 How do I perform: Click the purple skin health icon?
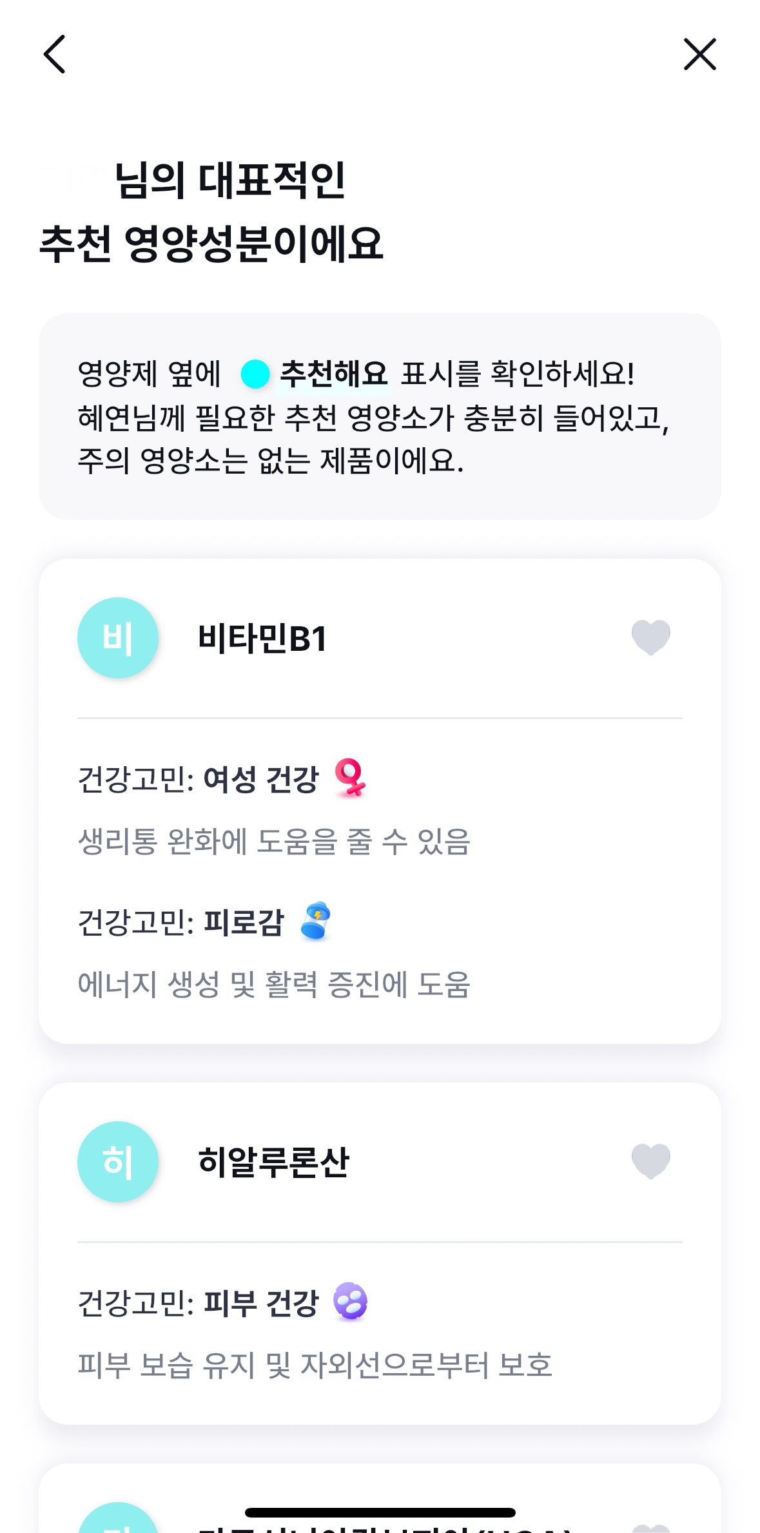(x=350, y=1301)
